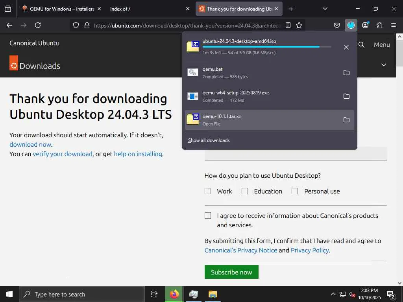Open Task View on taskbar
Screen dimensions: 403x302
click(x=154, y=294)
